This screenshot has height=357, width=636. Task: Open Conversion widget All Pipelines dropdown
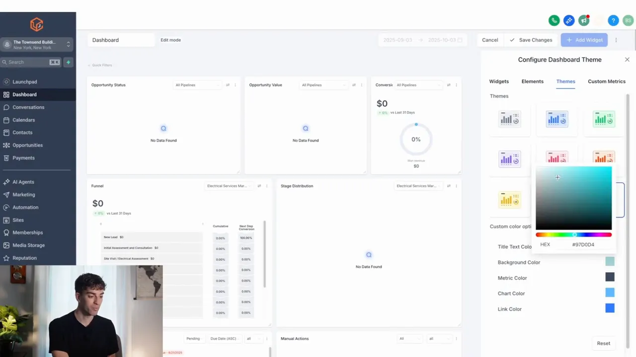[x=418, y=85]
